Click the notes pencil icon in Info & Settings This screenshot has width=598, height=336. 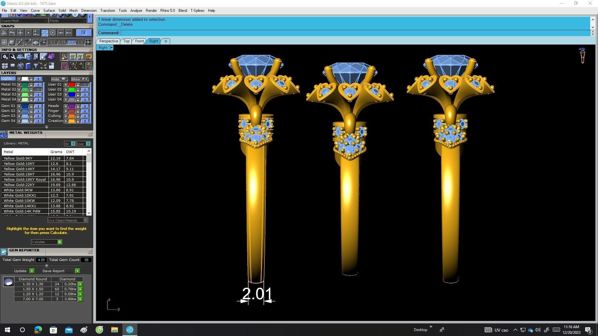[x=43, y=57]
